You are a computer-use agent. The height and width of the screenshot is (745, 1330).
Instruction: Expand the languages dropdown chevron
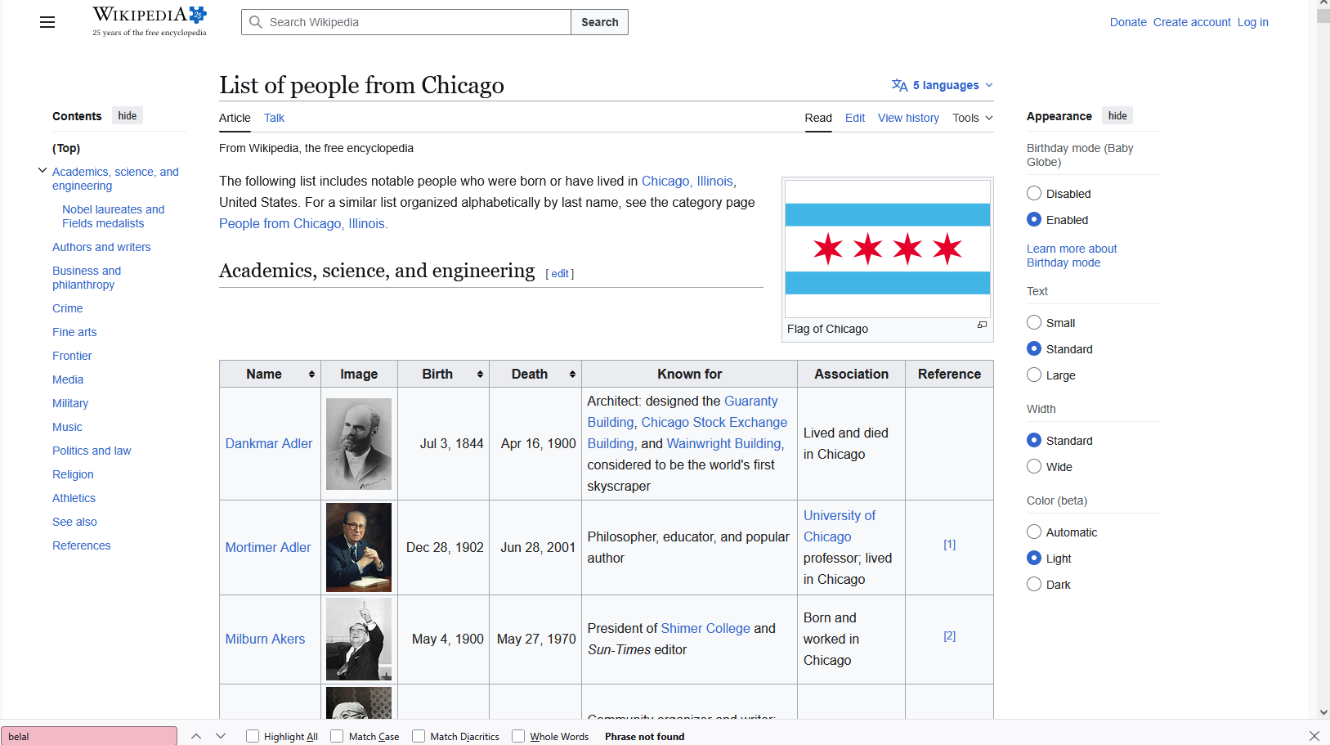click(x=989, y=85)
